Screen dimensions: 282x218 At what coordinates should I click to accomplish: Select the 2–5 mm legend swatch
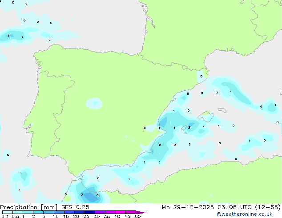(38, 212)
